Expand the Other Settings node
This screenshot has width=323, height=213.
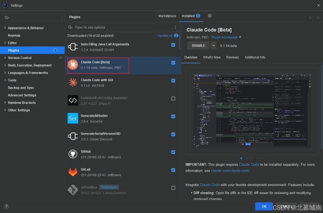point(5,110)
